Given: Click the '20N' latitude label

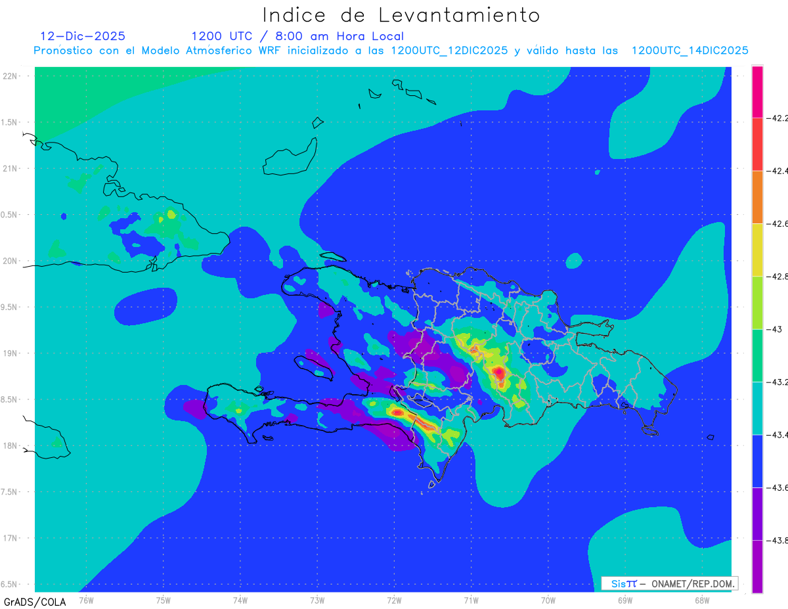Looking at the screenshot, I should click(11, 261).
